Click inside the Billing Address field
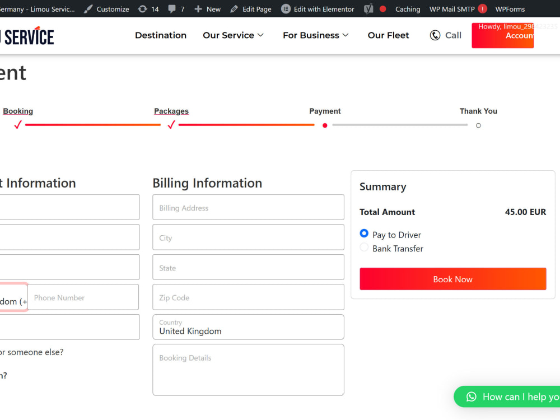 248,207
